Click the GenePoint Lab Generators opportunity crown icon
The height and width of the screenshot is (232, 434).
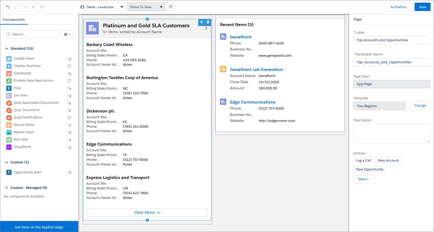point(223,69)
